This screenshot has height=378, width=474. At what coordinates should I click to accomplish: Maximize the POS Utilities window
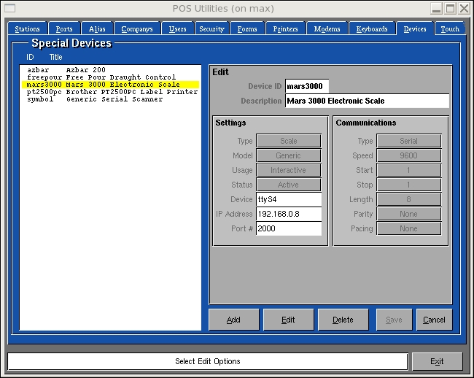(x=451, y=8)
